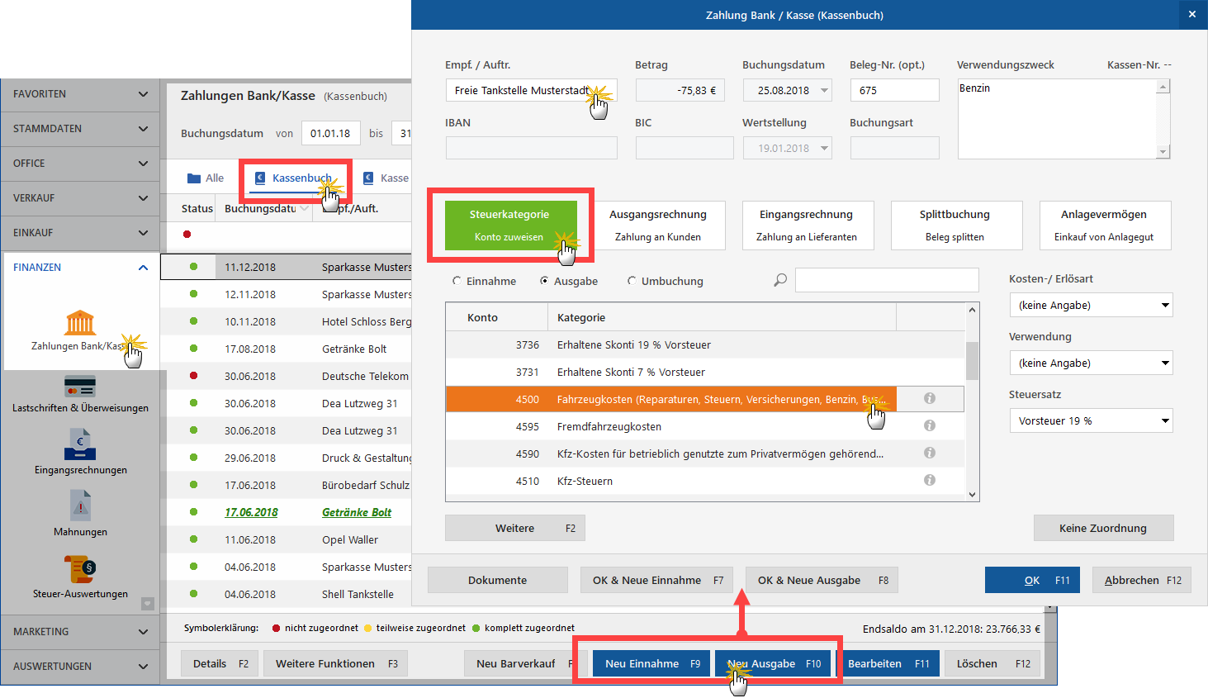Click Beleg-Nr. field containing 675
The image size is (1208, 698).
[894, 91]
